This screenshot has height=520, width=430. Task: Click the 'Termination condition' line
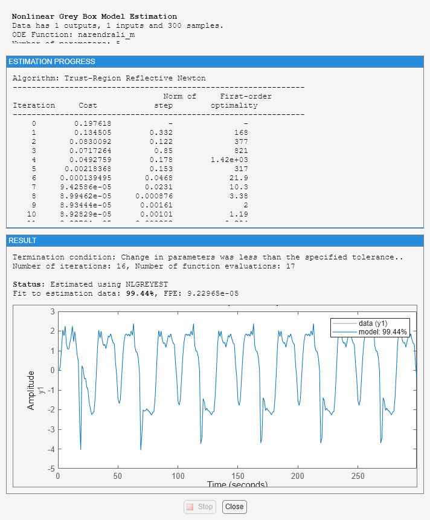(208, 257)
